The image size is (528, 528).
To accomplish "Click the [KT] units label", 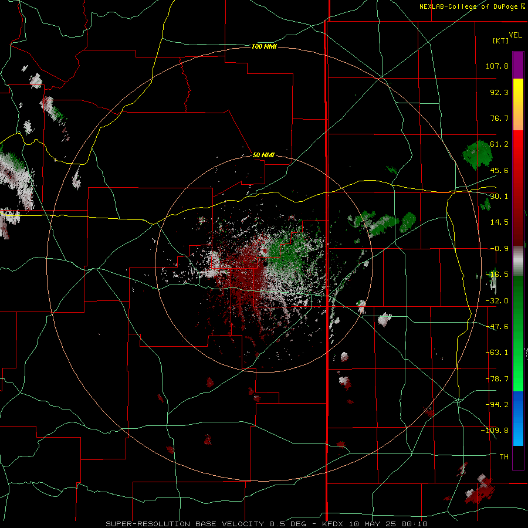I will pos(501,40).
